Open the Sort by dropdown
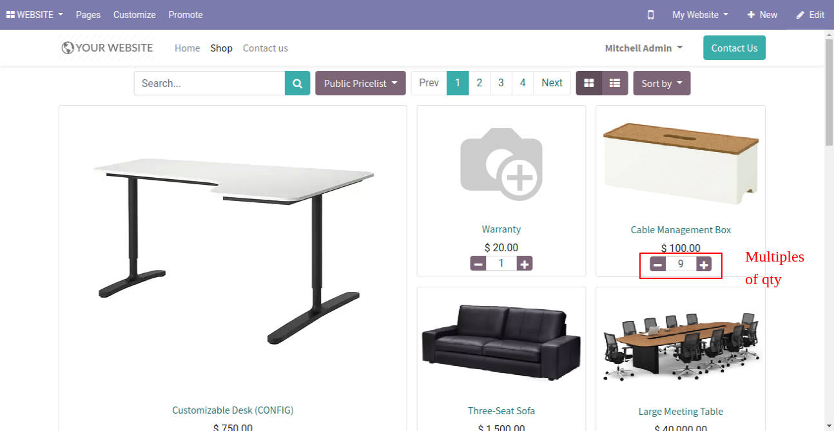The height and width of the screenshot is (431, 834). 662,83
